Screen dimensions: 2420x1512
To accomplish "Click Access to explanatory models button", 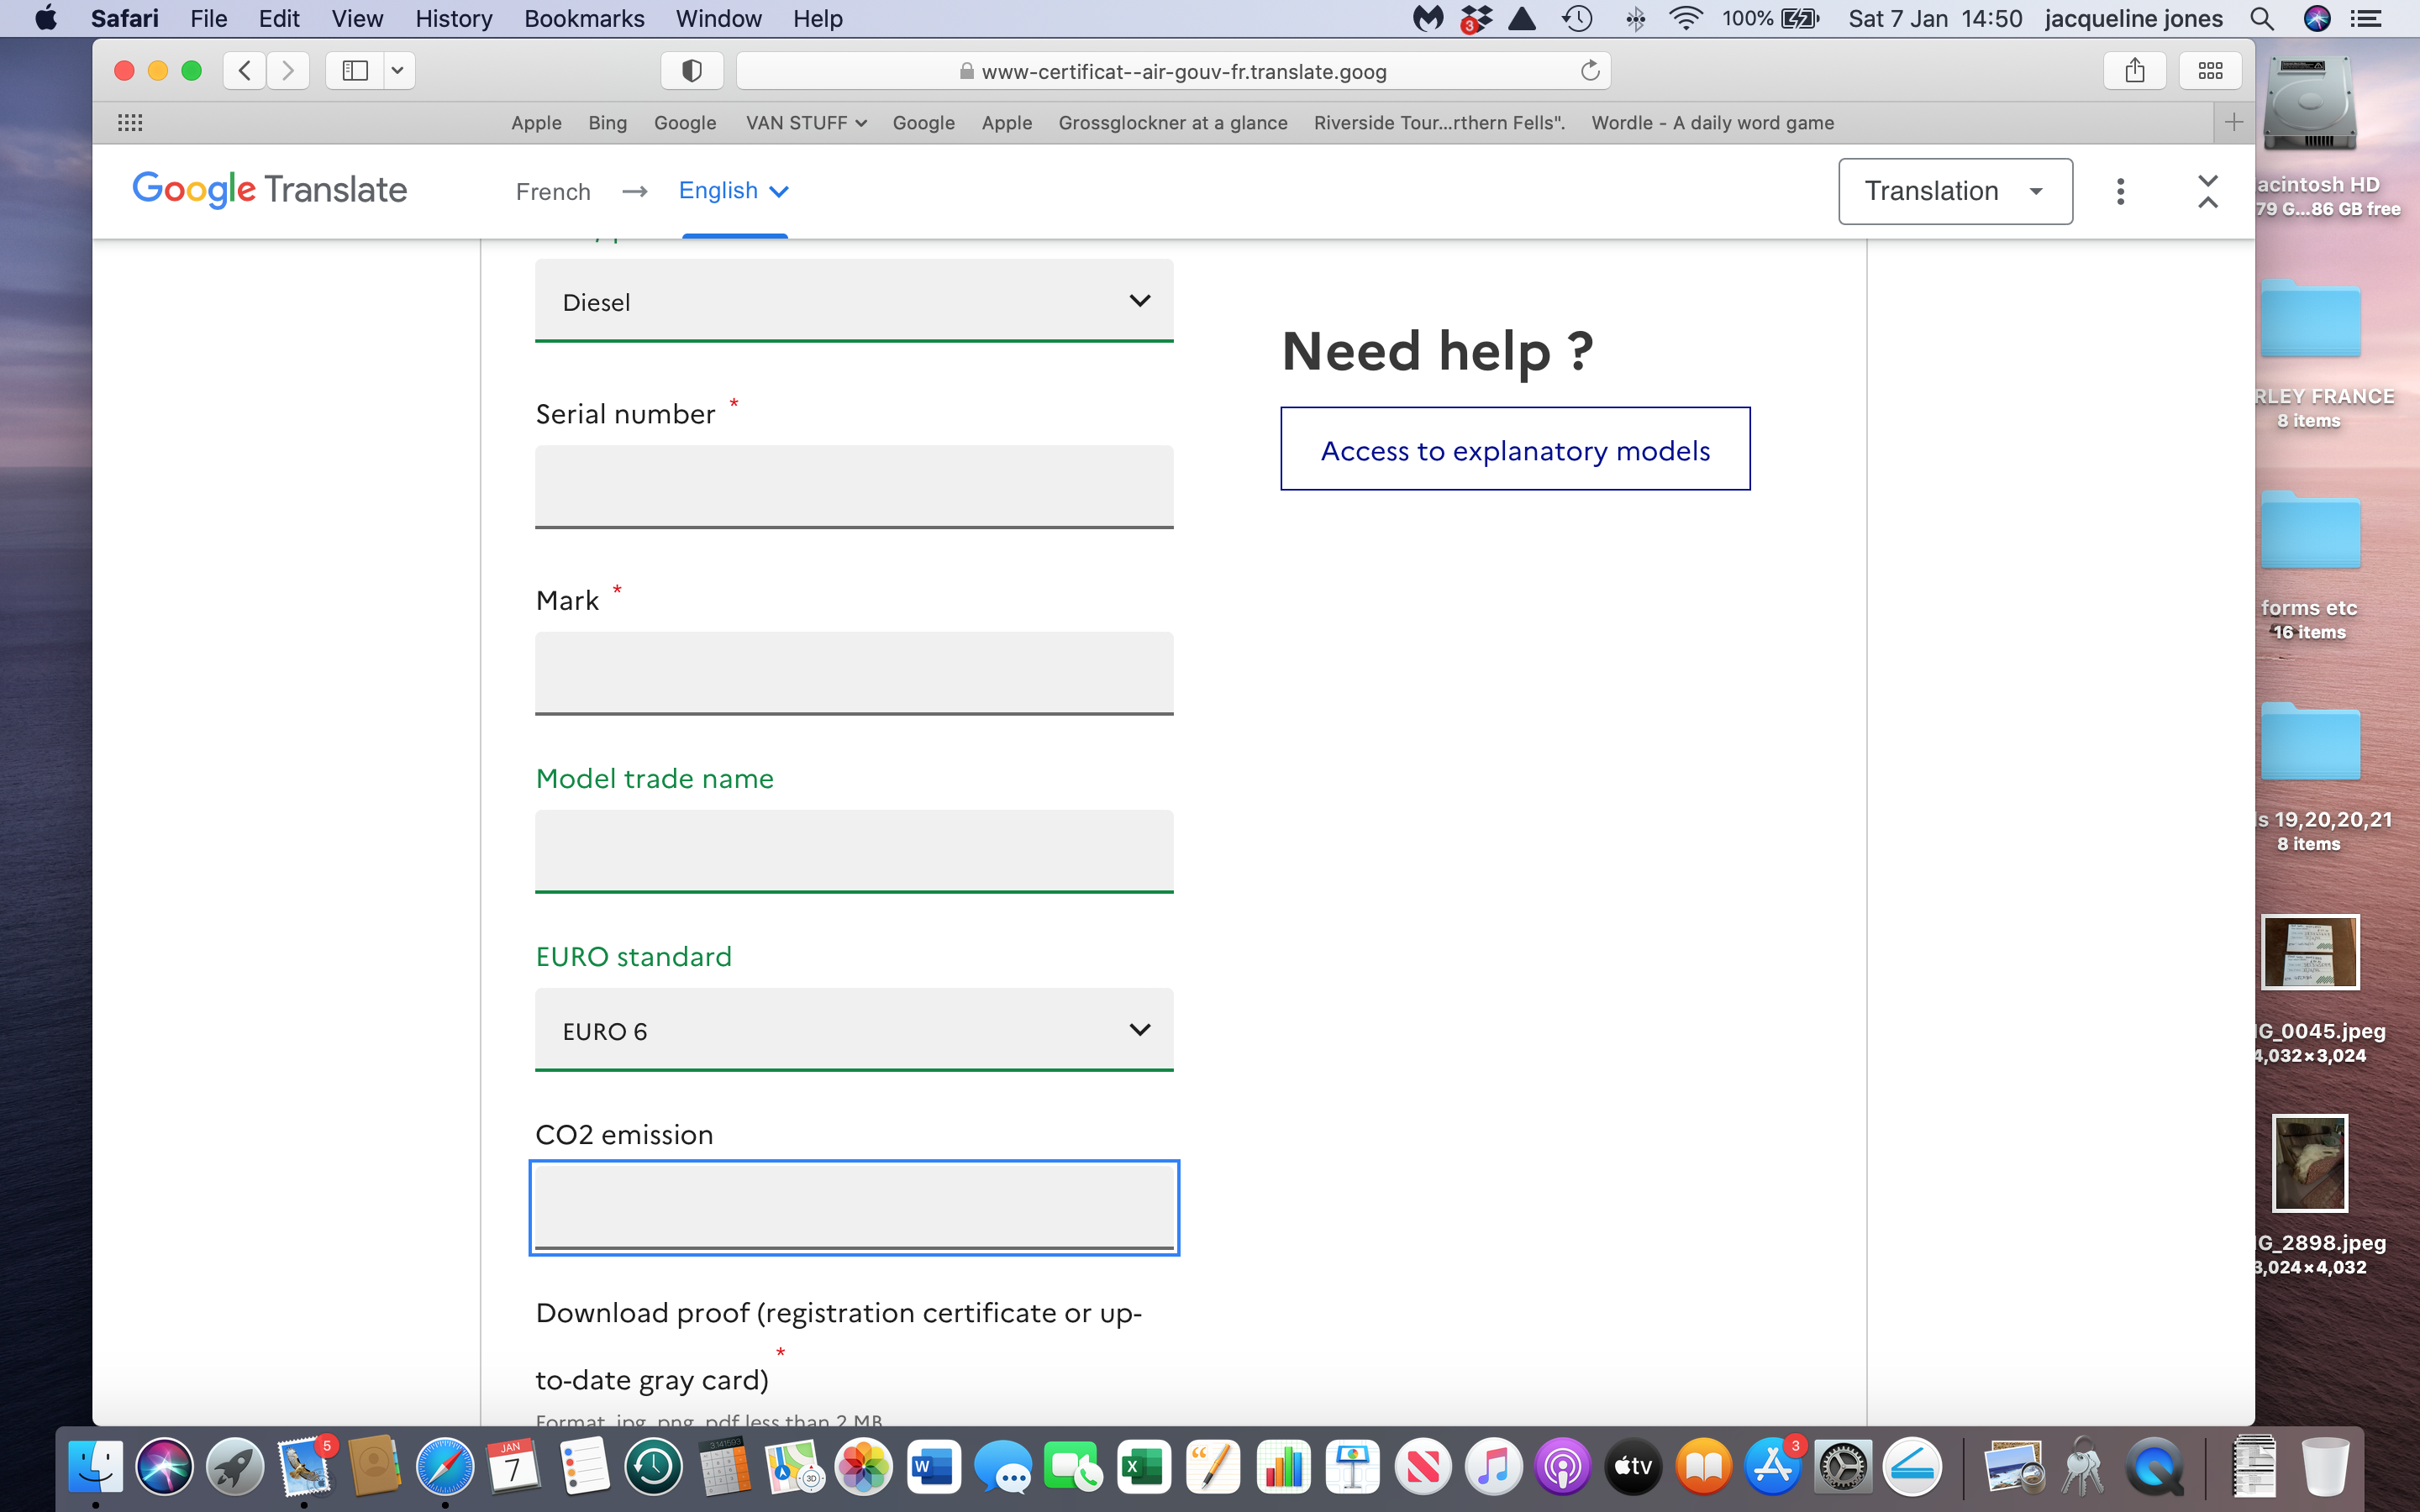I will point(1514,449).
